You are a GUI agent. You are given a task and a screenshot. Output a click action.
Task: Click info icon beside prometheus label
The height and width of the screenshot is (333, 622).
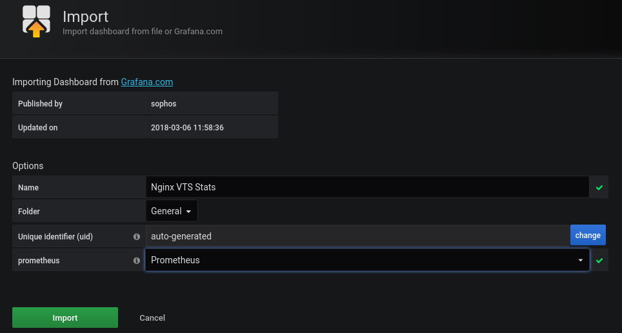[136, 261]
